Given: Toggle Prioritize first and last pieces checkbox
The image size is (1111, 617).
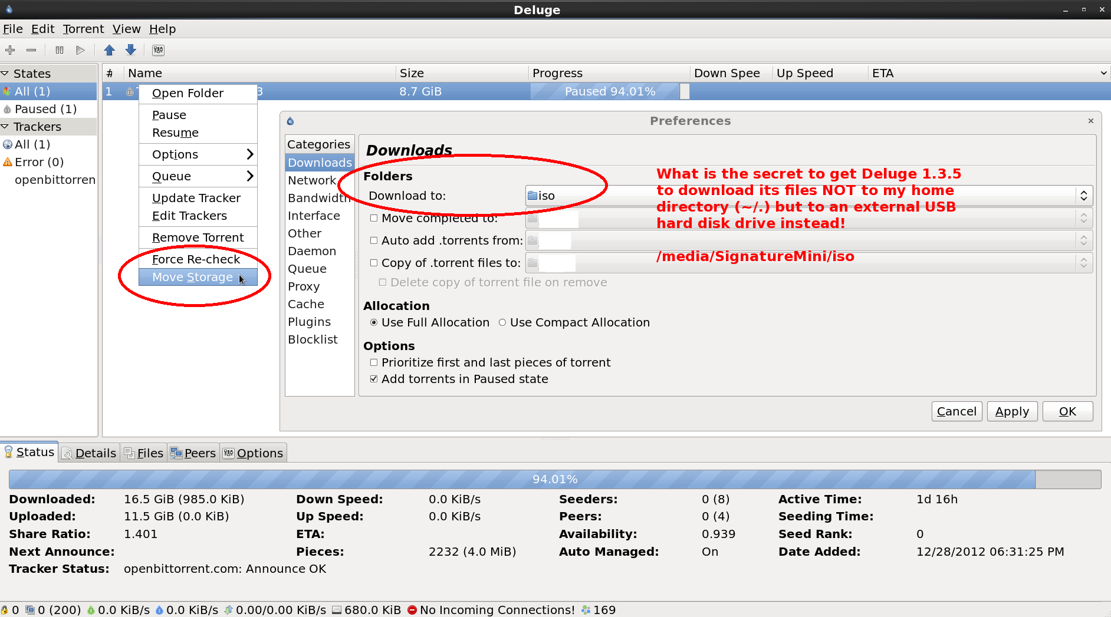Looking at the screenshot, I should tap(374, 362).
